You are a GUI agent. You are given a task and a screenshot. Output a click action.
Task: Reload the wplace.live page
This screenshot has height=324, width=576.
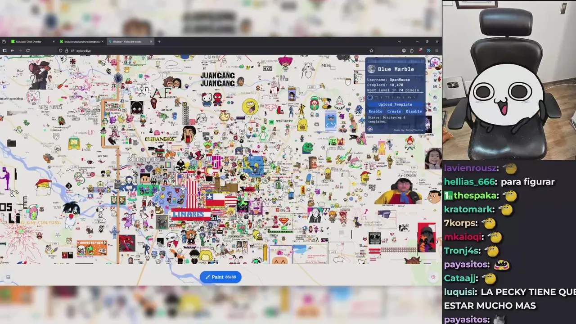coord(28,50)
